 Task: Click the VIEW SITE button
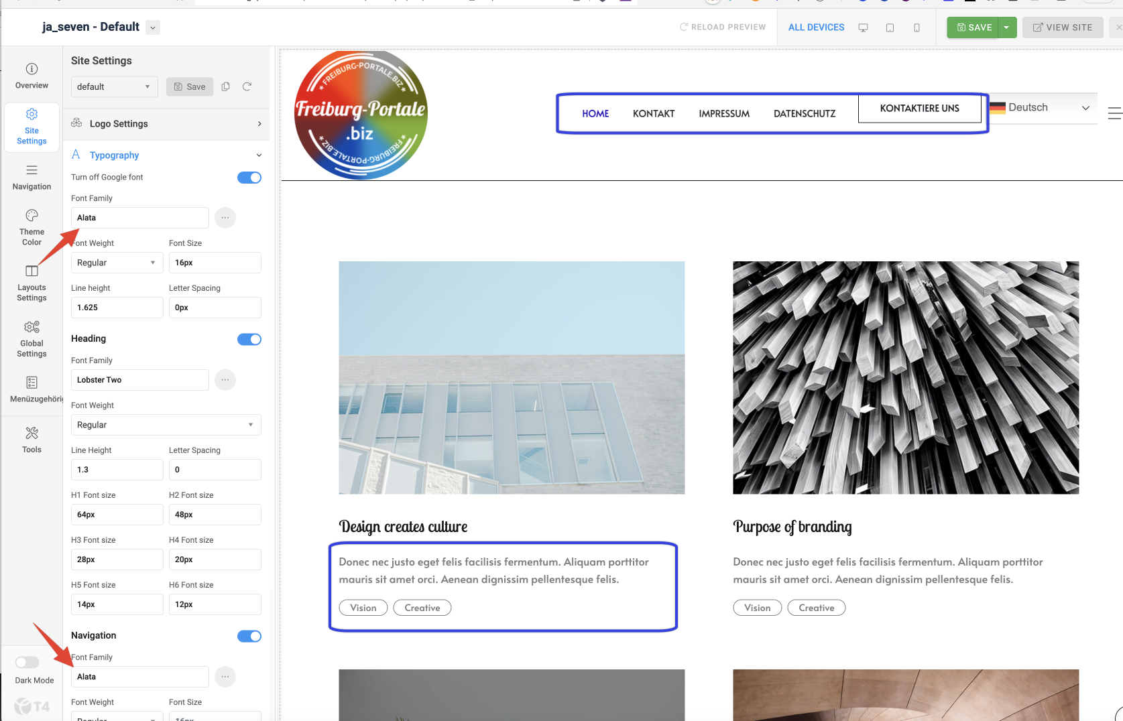tap(1062, 27)
